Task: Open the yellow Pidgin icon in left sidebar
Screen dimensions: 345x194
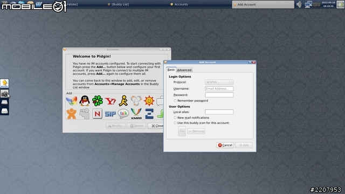Action: click(4, 84)
